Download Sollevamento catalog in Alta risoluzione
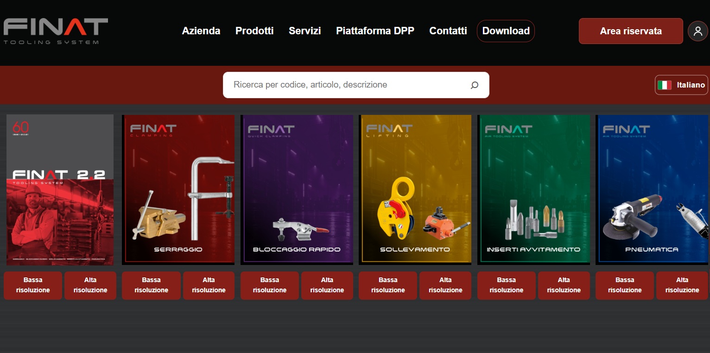The width and height of the screenshot is (710, 353). point(445,285)
